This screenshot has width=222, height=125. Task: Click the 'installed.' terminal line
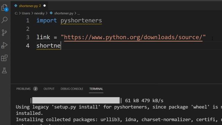pyautogui.click(x=29, y=113)
